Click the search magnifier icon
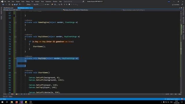185x104 pixels. pos(83,1)
